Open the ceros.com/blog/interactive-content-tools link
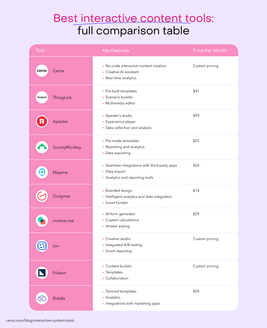 pyautogui.click(x=40, y=320)
